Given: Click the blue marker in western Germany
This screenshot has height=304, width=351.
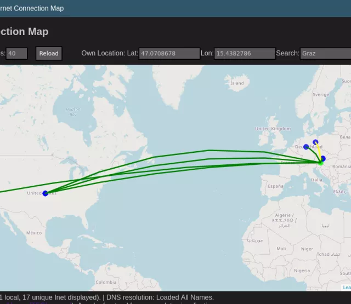Looking at the screenshot, I should pos(306,147).
